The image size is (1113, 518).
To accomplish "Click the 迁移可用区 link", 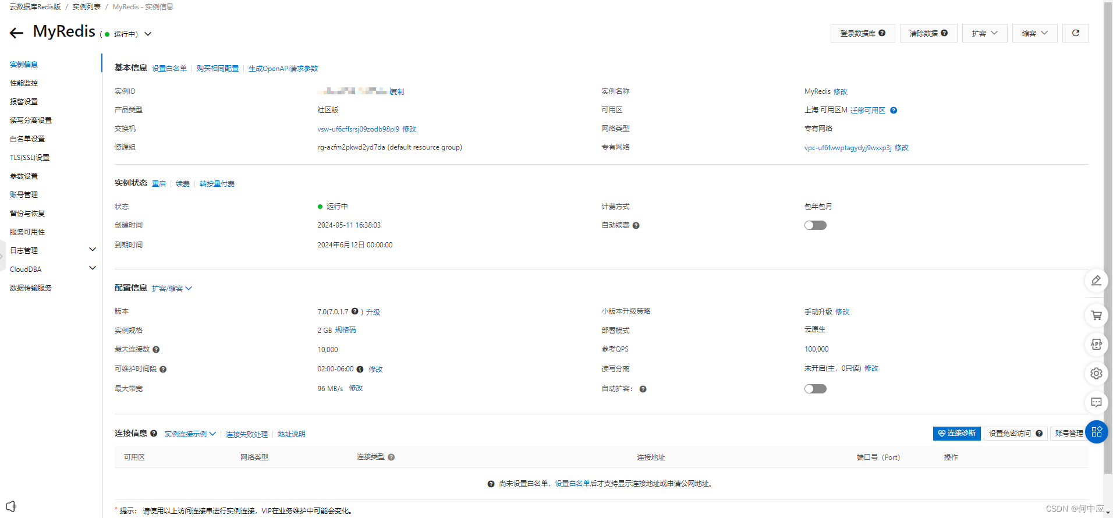I will click(x=868, y=111).
